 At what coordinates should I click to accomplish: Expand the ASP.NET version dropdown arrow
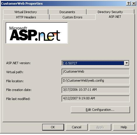coord(127,63)
